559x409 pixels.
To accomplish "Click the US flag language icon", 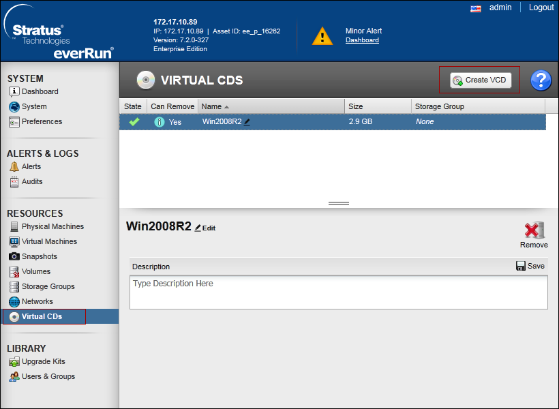I will pos(476,8).
